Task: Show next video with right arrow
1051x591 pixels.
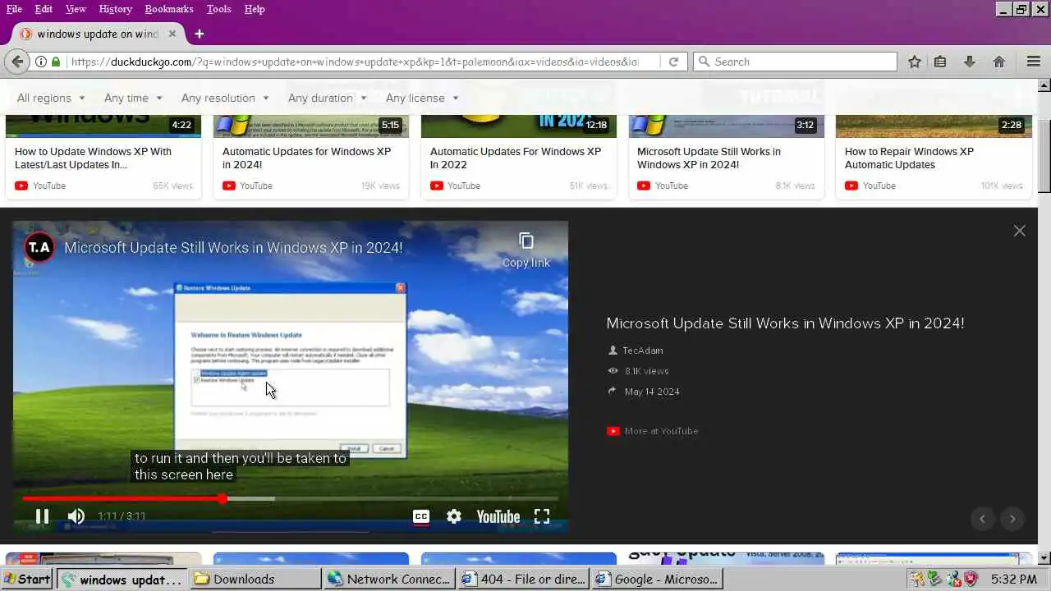Action: [x=1012, y=519]
